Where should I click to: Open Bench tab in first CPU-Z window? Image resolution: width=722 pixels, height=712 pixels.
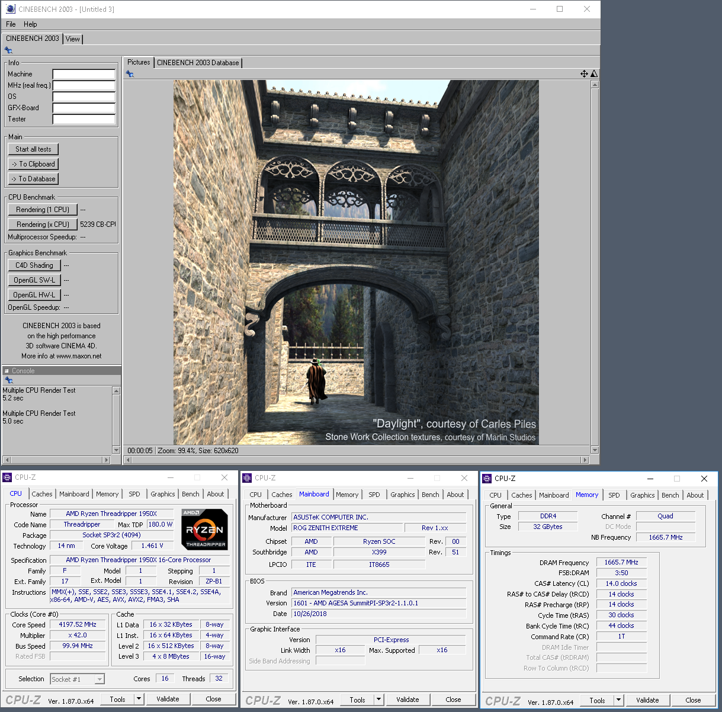191,494
